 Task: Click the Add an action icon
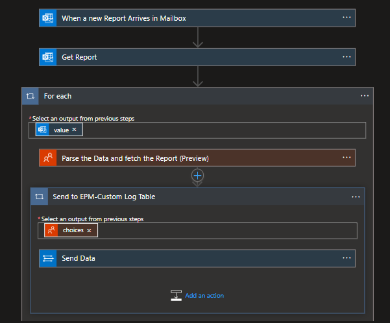(176, 295)
